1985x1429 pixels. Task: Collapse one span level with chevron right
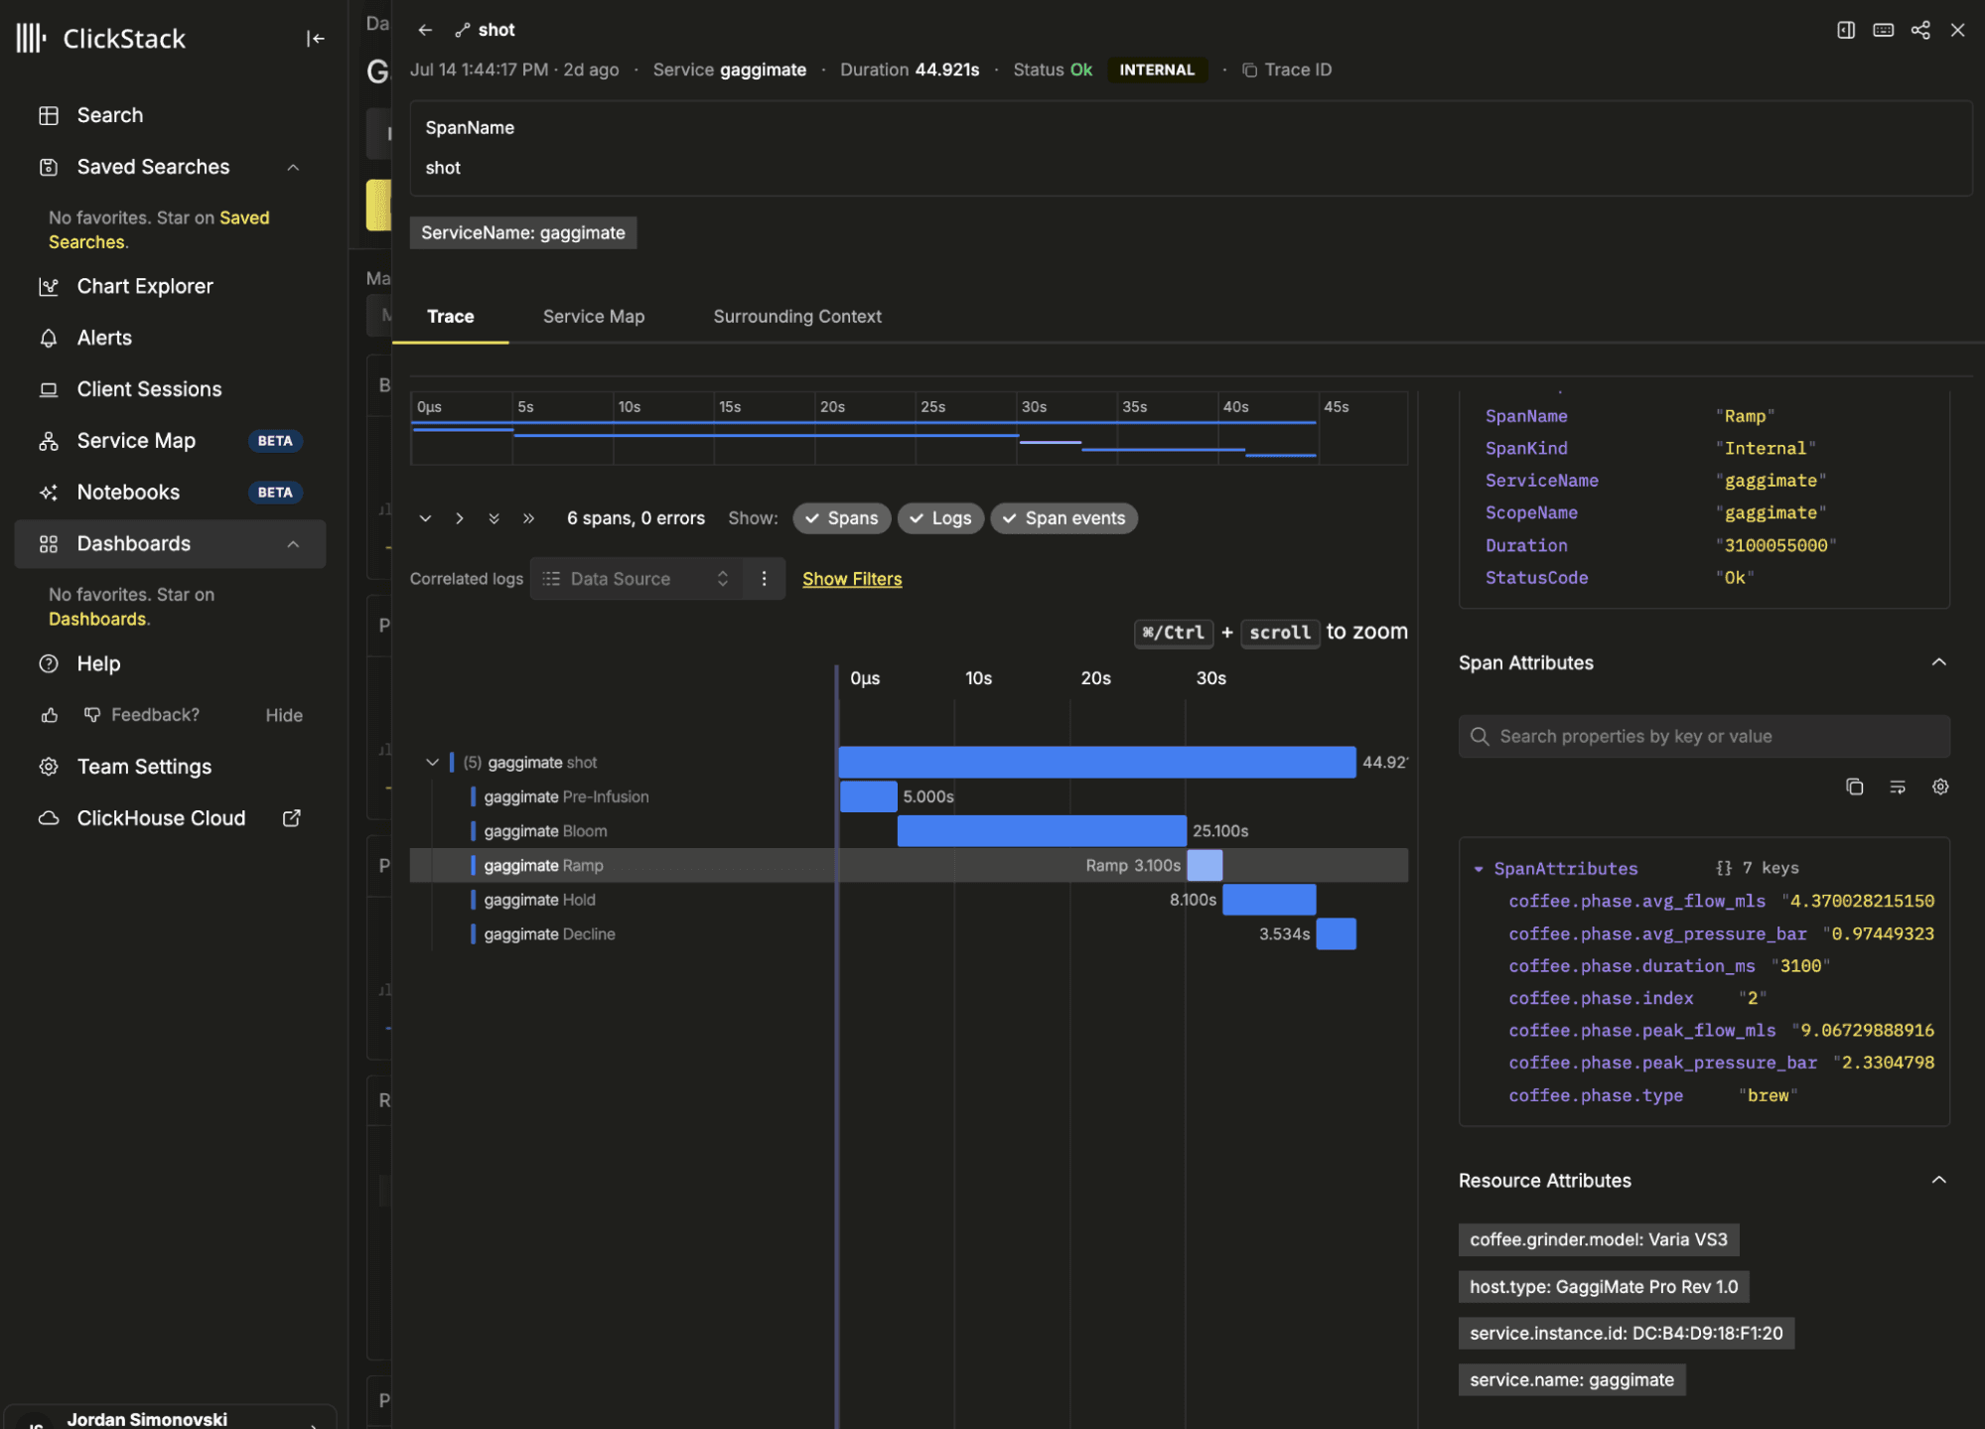click(x=460, y=518)
